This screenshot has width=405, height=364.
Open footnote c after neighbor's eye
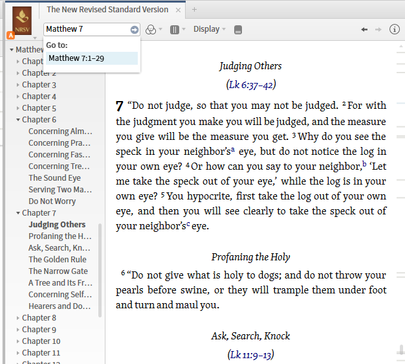(188, 224)
